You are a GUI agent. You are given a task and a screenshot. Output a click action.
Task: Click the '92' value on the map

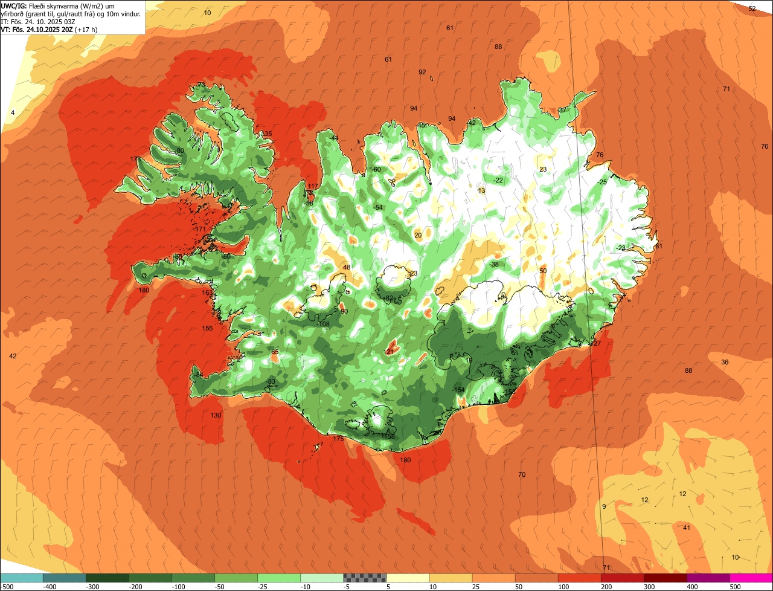422,72
